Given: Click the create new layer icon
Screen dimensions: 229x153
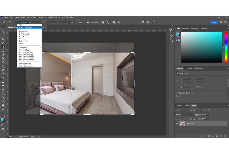Looking at the screenshot, I should point(221,136).
